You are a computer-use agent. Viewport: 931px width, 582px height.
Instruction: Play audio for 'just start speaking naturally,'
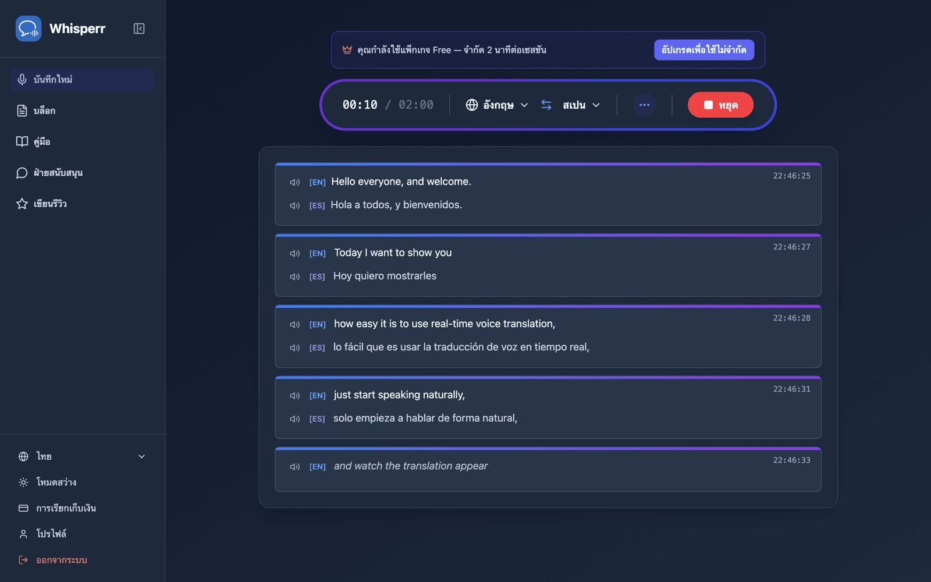point(295,395)
